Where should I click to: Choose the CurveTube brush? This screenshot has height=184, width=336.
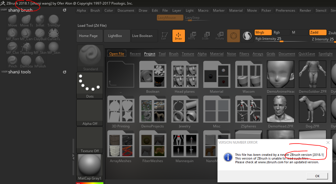[x=54, y=35]
